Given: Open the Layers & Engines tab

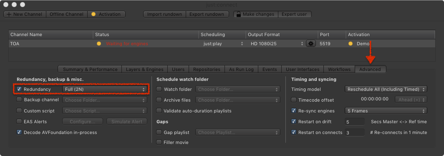Looking at the screenshot, I should (x=144, y=69).
